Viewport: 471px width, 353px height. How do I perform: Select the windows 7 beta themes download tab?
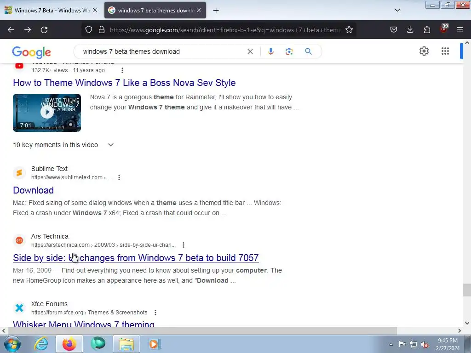(155, 10)
